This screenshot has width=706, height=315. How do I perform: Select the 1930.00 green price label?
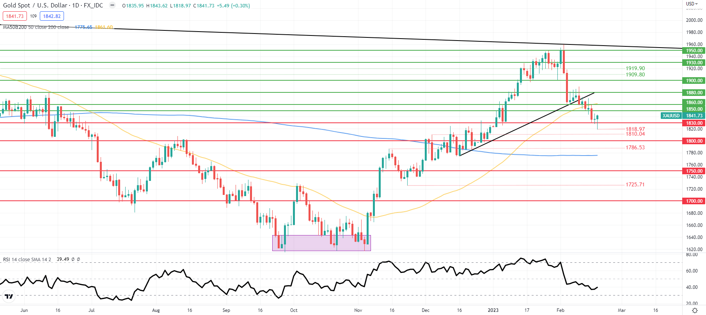point(694,62)
